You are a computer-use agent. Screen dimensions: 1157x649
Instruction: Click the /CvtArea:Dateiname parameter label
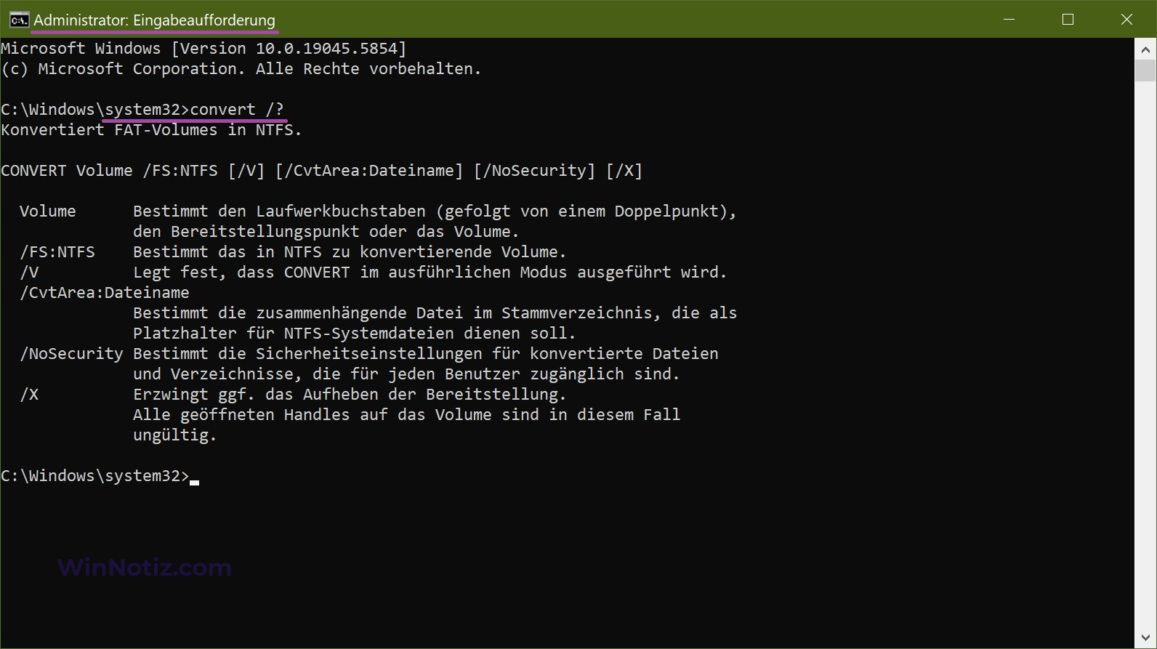coord(105,293)
